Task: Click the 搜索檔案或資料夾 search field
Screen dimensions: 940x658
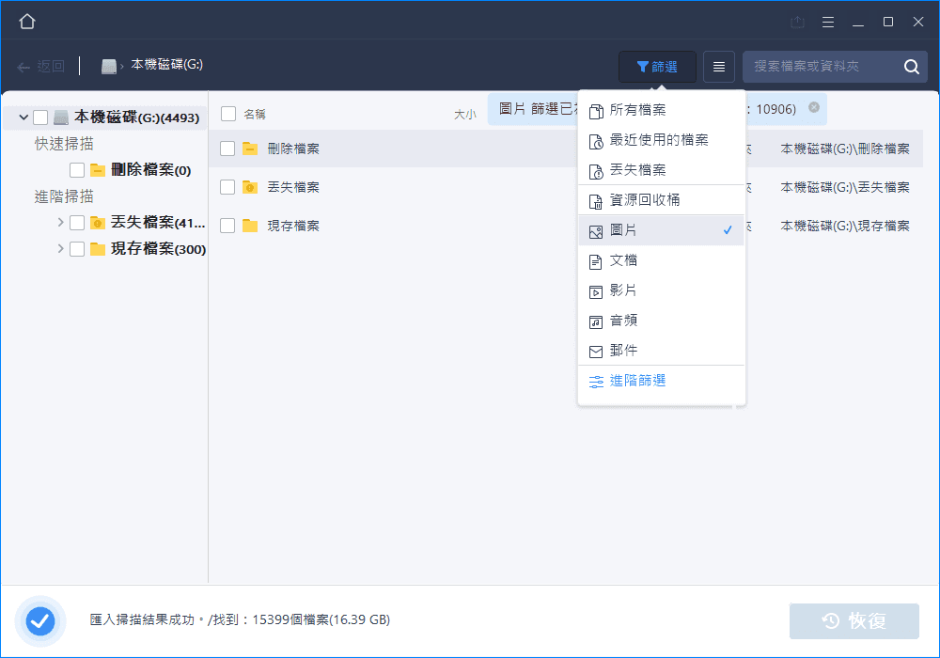Action: (x=818, y=67)
